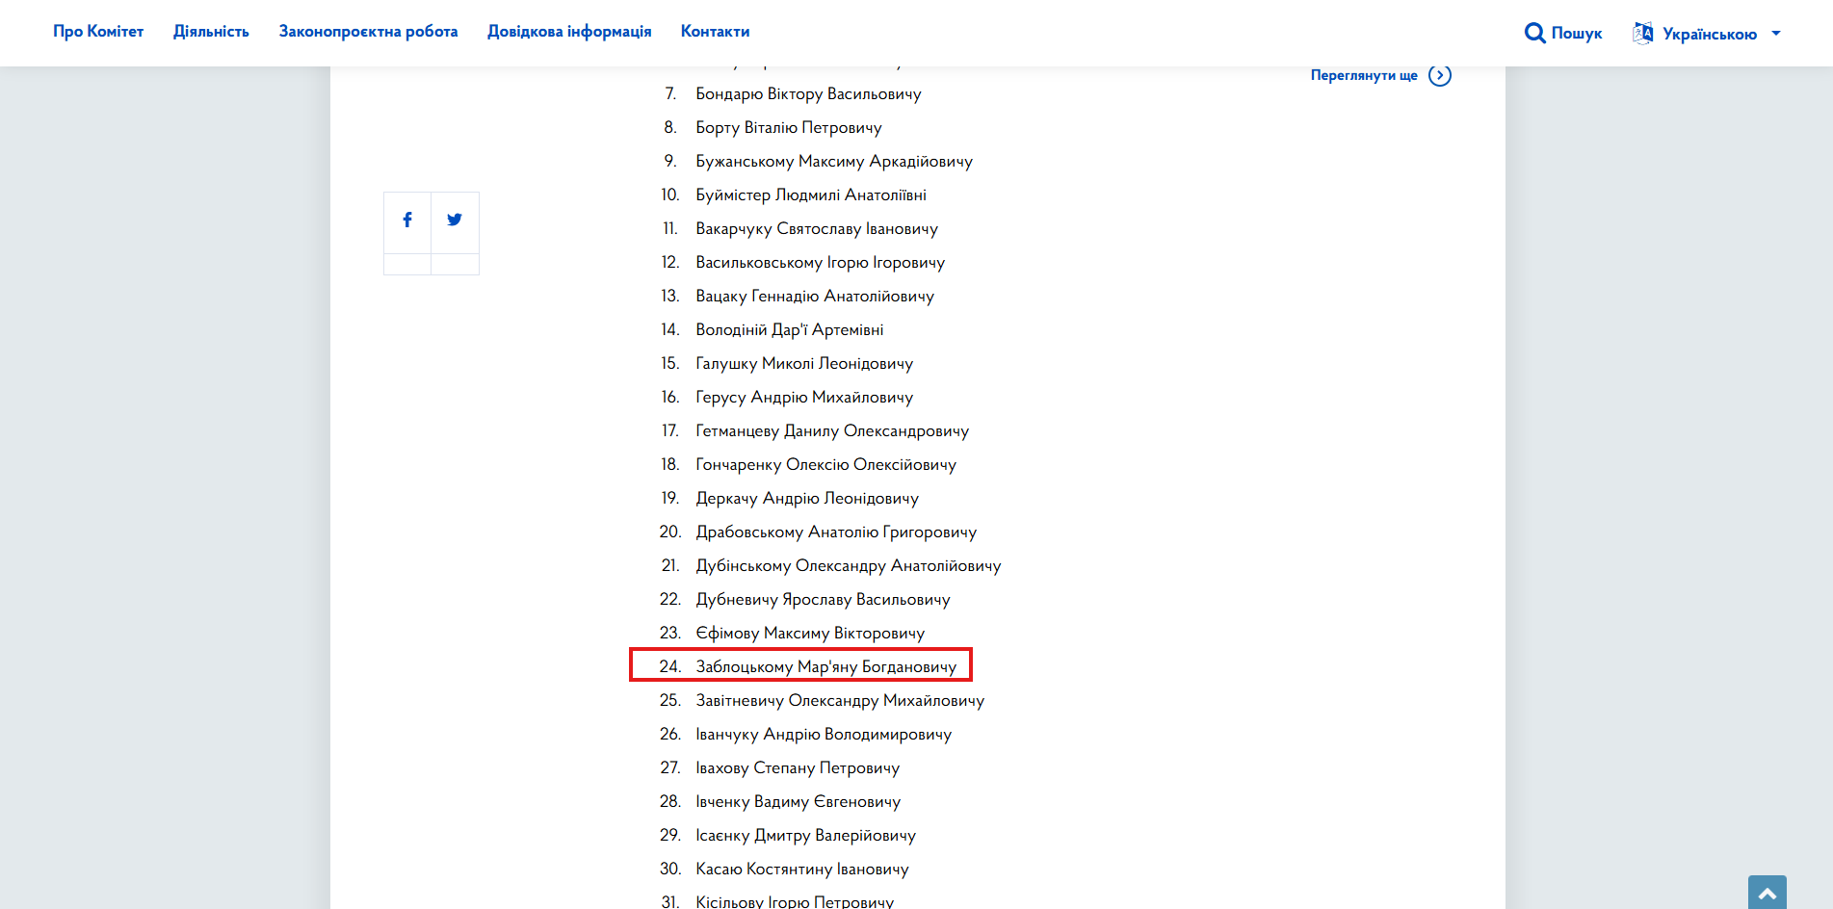1833x909 pixels.
Task: Click the scroll-to-top arrow button
Action: click(1768, 893)
